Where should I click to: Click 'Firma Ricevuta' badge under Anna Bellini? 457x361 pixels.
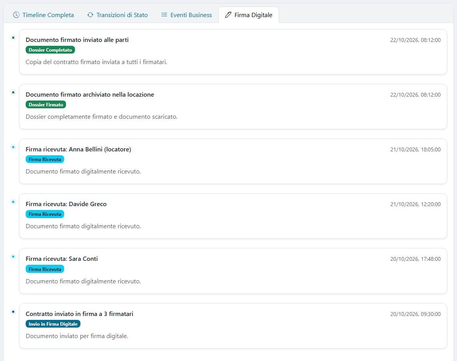[x=45, y=159]
